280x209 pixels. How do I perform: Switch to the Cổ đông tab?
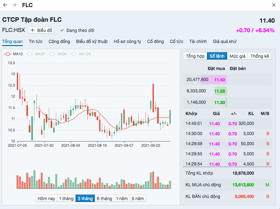coord(155,42)
